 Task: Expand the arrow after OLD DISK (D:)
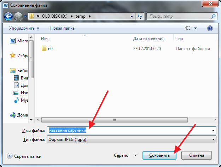pyautogui.click(x=72, y=17)
